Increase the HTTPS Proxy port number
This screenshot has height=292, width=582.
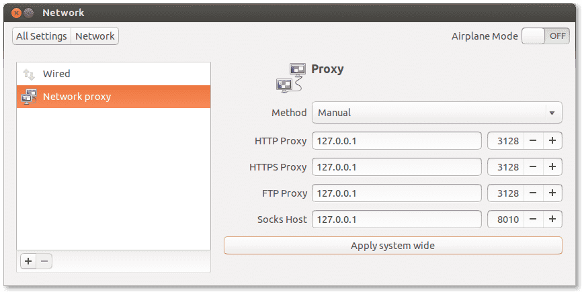[552, 167]
